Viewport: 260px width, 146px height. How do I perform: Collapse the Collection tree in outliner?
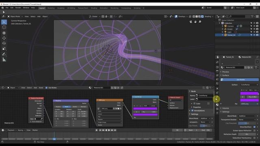pyautogui.click(x=220, y=23)
